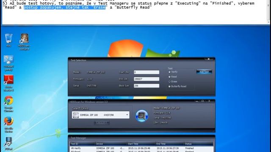The height and width of the screenshot is (152, 271).
Task: Click the round blue drive tasks button
Action: tap(142, 116)
